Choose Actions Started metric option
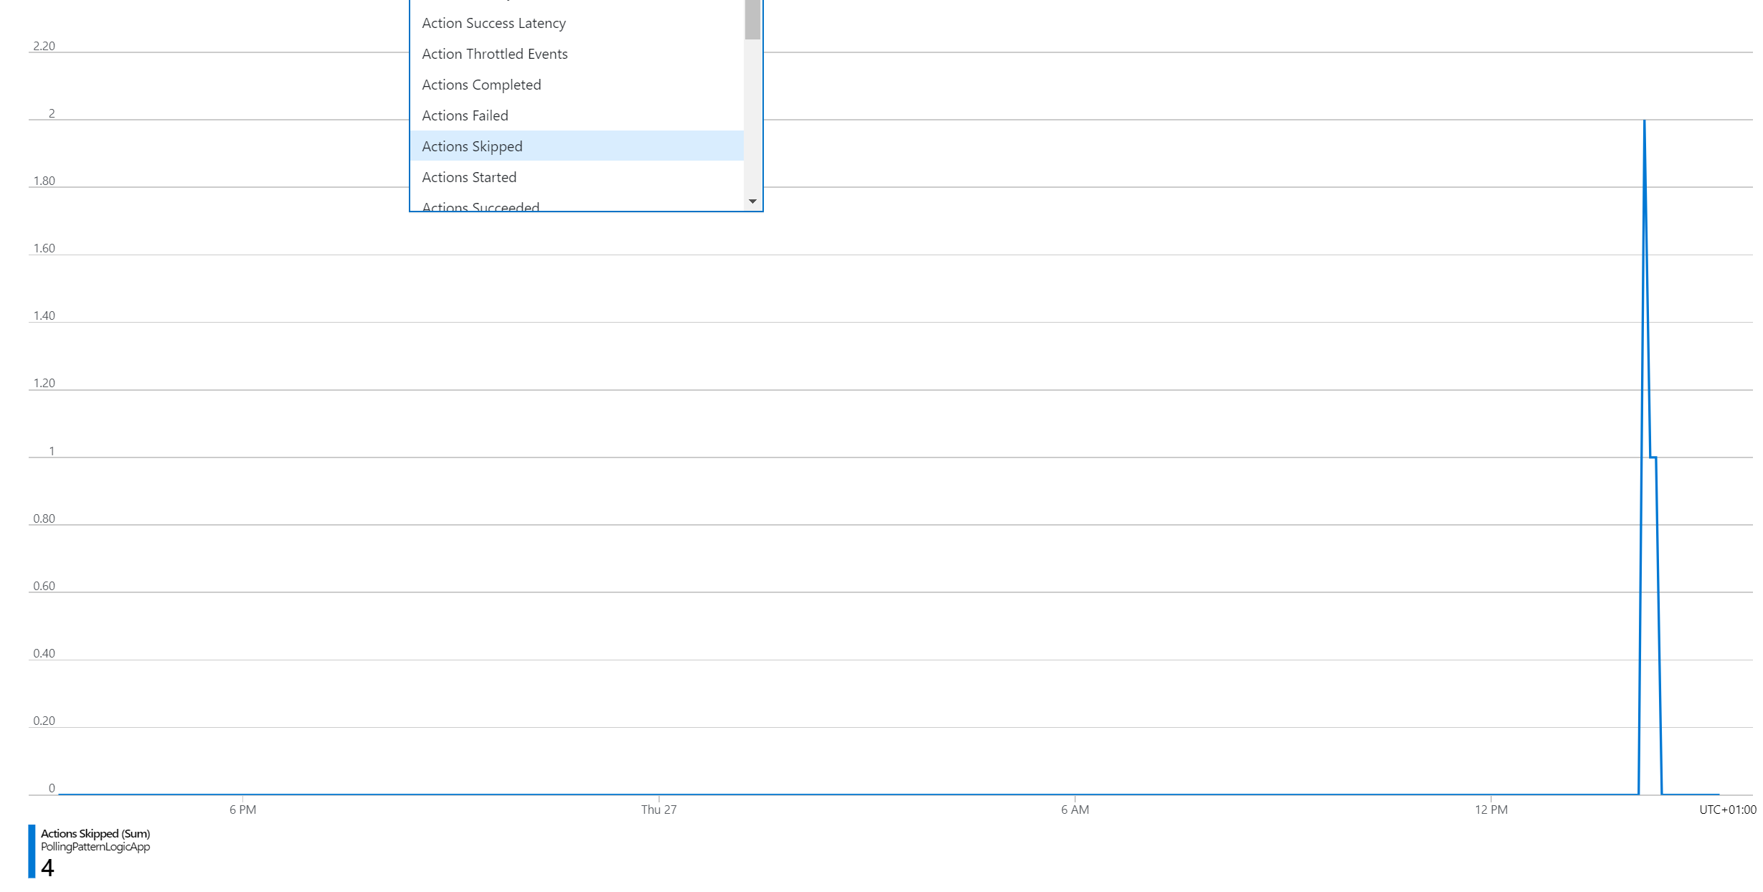 point(469,177)
